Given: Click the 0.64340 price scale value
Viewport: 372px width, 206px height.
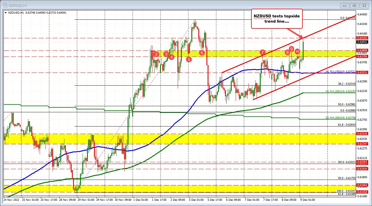Looking at the screenshot, I should point(362,24).
